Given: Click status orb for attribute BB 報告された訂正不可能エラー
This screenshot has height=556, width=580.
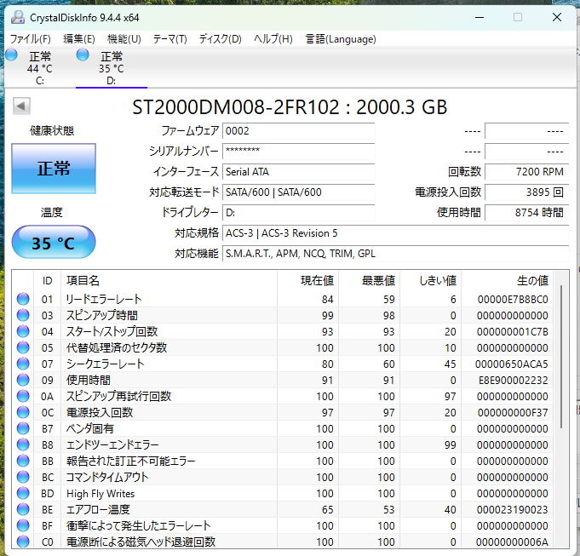Looking at the screenshot, I should (23, 461).
